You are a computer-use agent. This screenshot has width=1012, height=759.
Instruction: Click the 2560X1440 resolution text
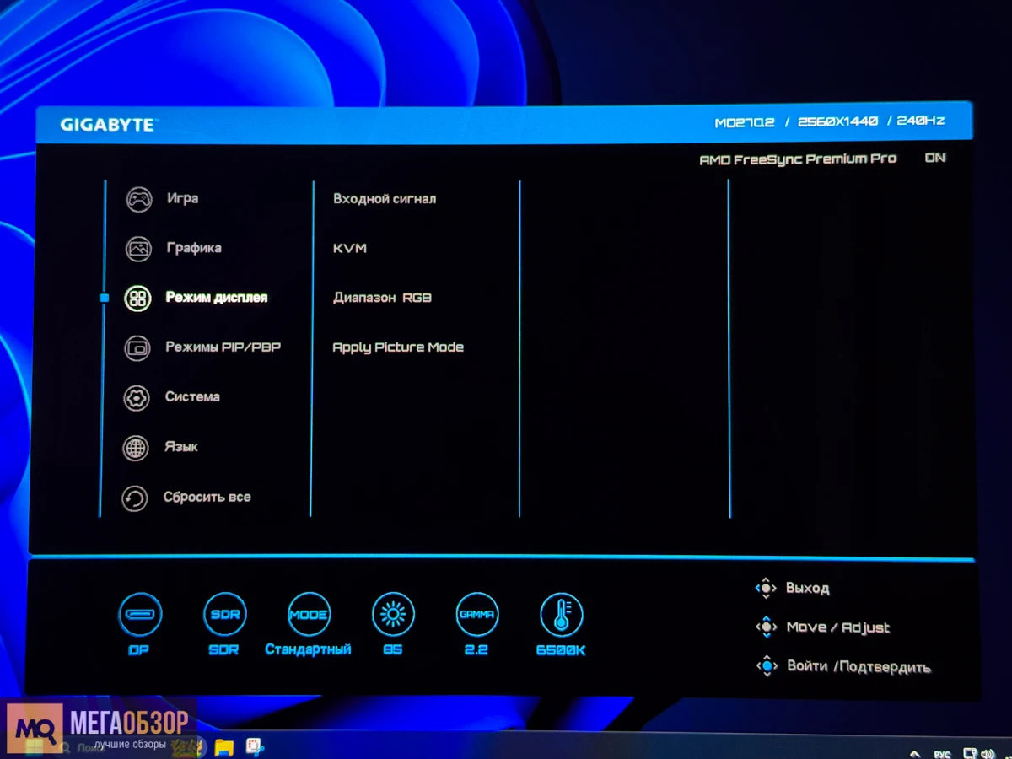(837, 122)
